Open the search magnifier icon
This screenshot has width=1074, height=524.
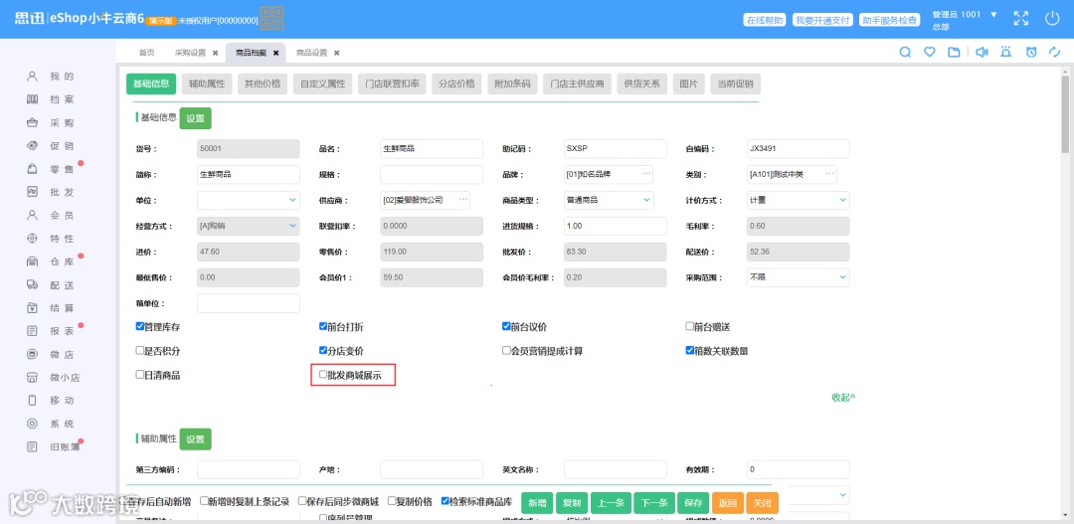pos(905,52)
